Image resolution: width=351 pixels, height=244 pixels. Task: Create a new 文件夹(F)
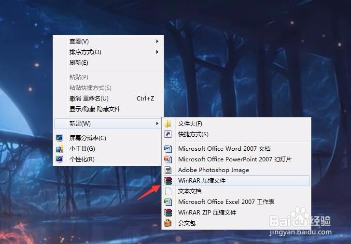237,124
